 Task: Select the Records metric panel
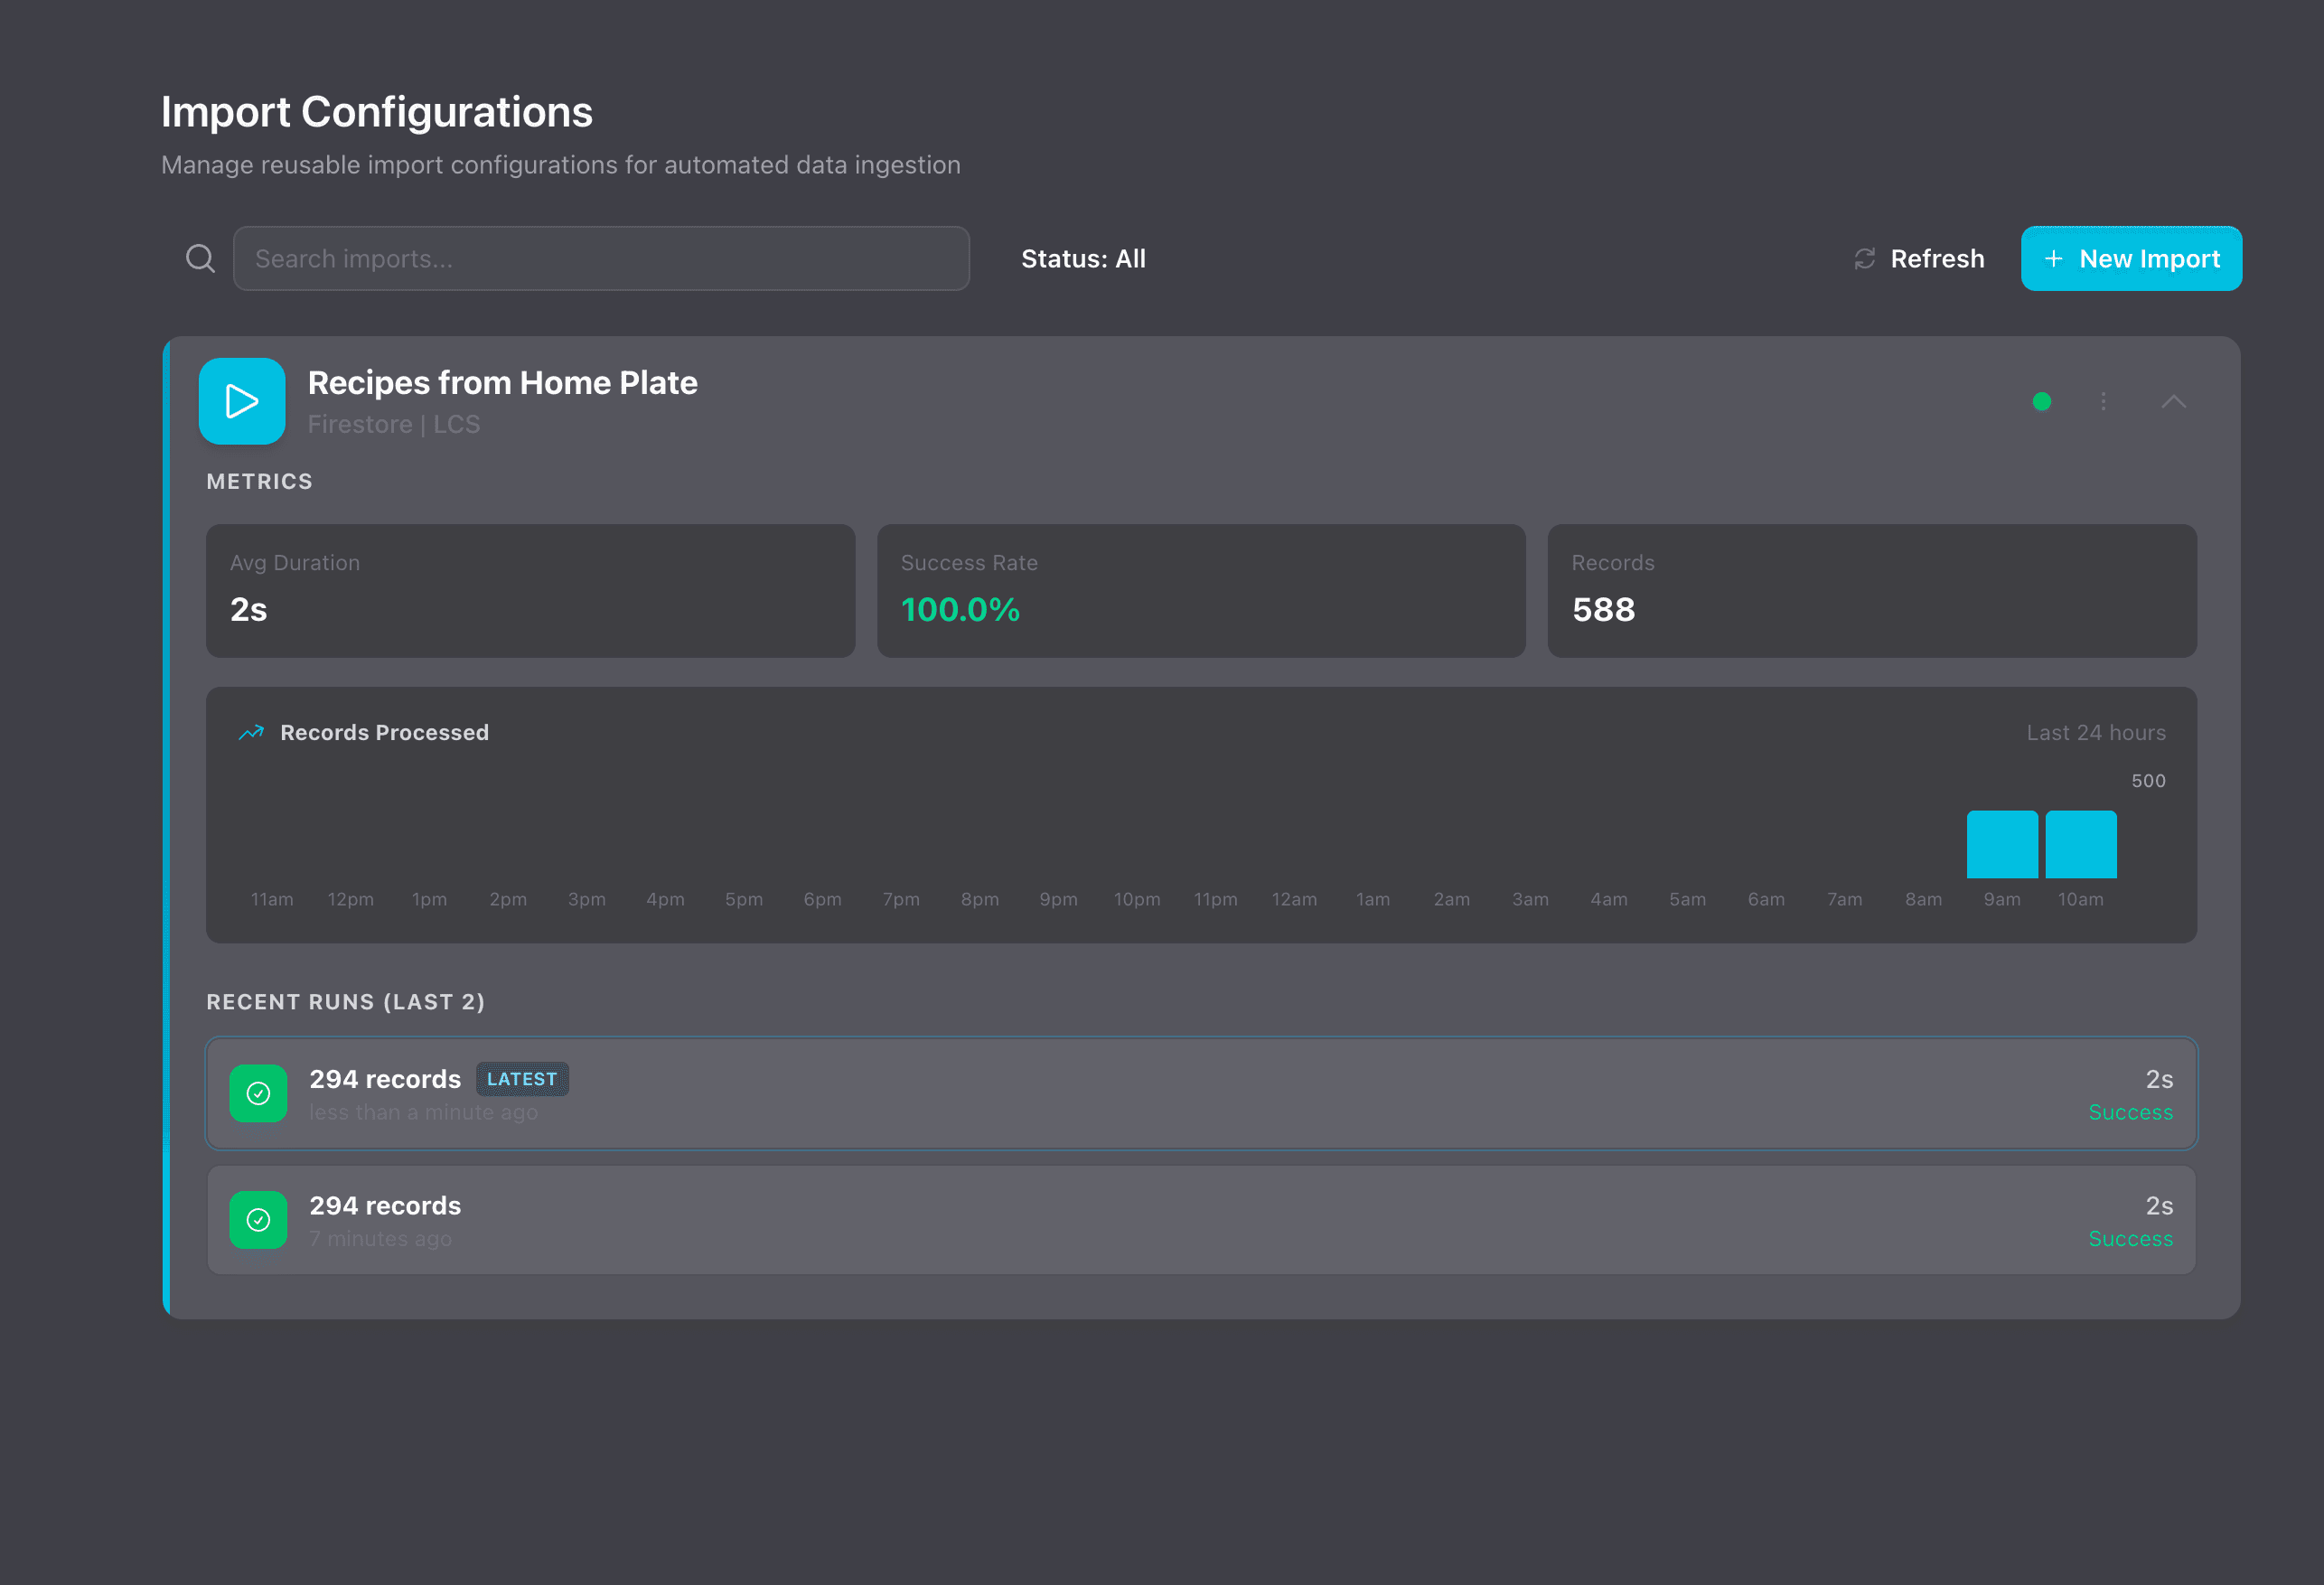click(x=1871, y=590)
